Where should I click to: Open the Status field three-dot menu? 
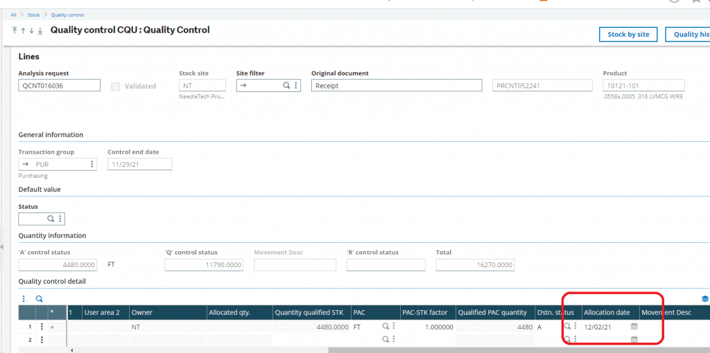[60, 219]
